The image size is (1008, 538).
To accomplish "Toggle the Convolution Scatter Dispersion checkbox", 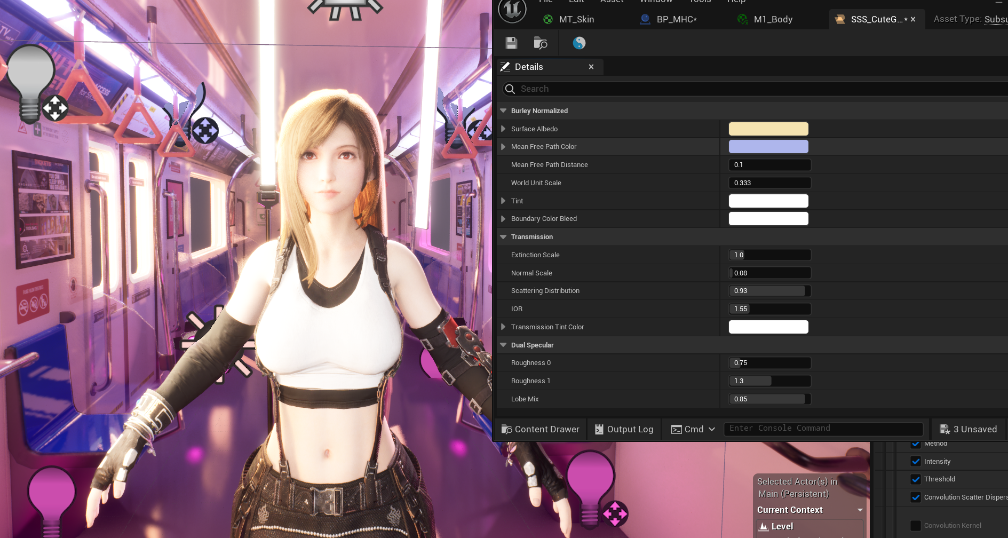I will click(x=916, y=497).
